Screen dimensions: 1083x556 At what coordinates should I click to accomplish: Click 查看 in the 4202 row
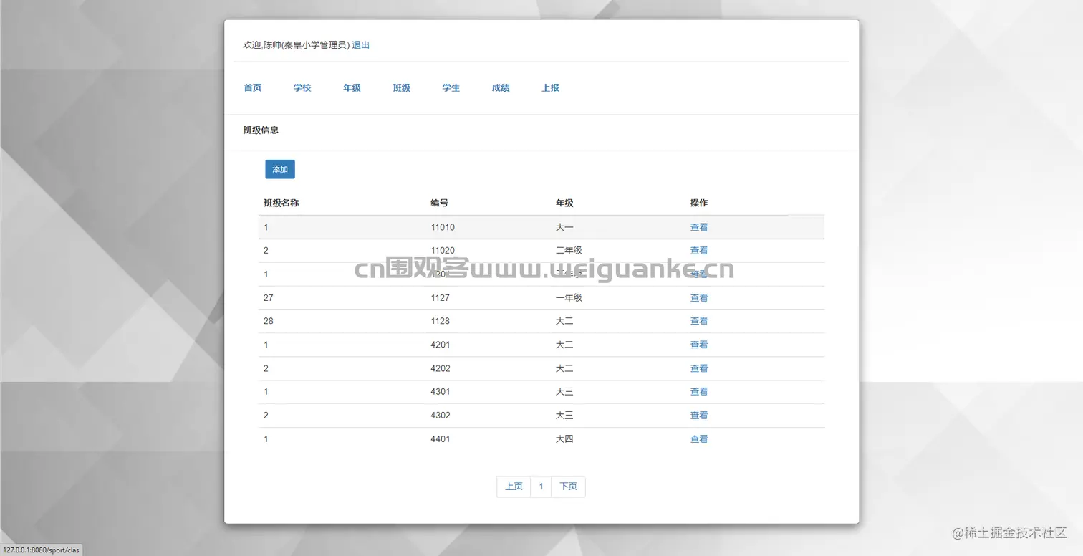point(699,368)
